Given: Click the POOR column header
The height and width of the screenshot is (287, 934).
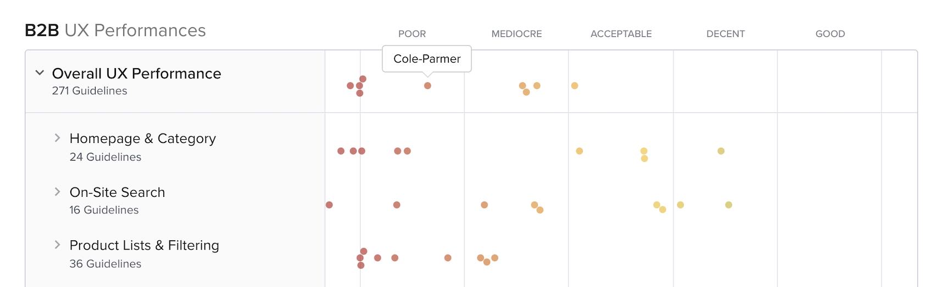Looking at the screenshot, I should [x=412, y=34].
